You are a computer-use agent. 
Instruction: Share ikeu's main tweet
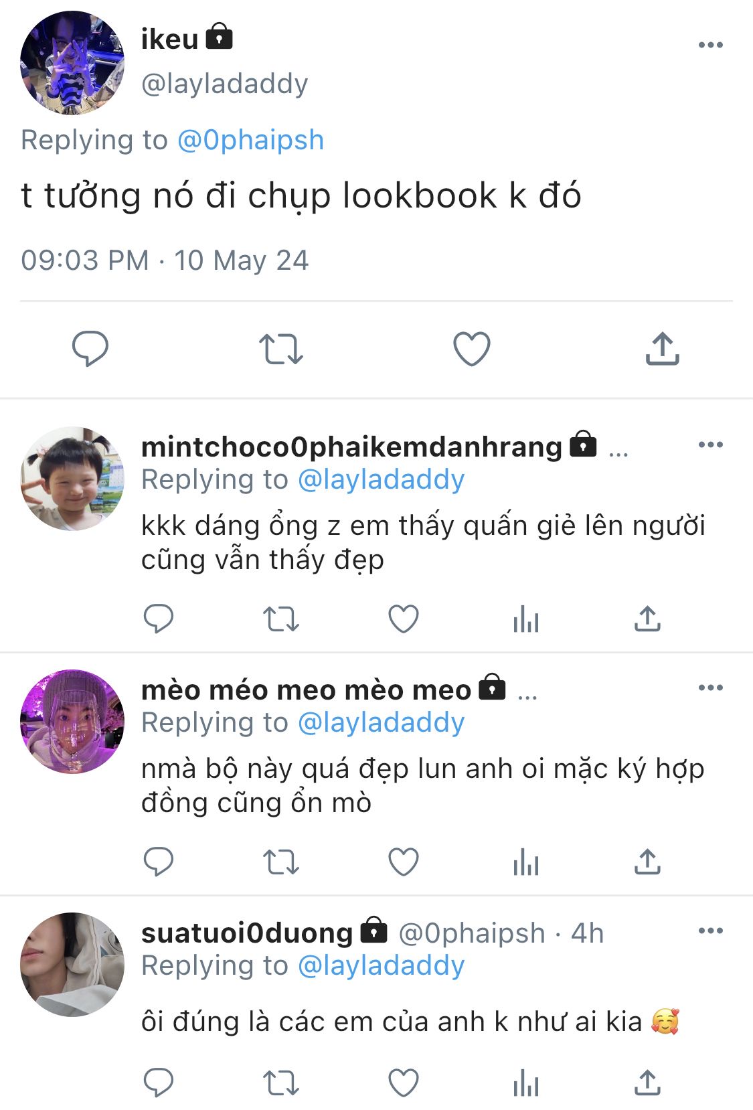663,348
